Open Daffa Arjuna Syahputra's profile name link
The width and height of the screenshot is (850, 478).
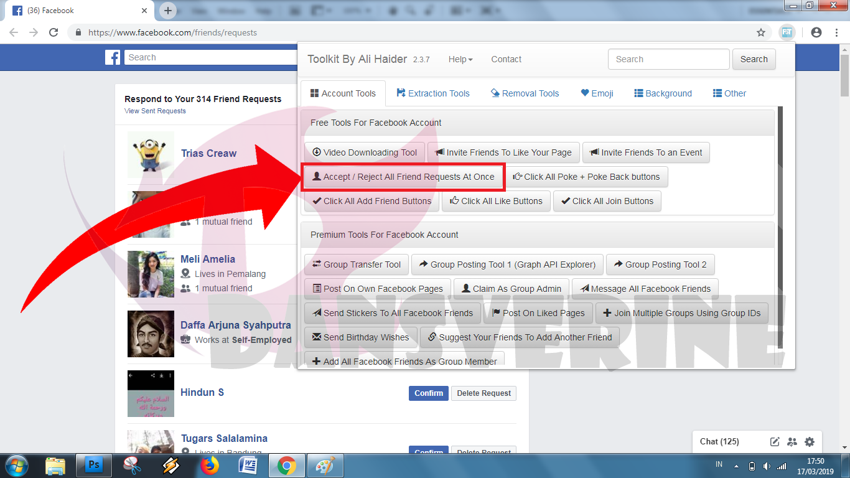tap(236, 325)
